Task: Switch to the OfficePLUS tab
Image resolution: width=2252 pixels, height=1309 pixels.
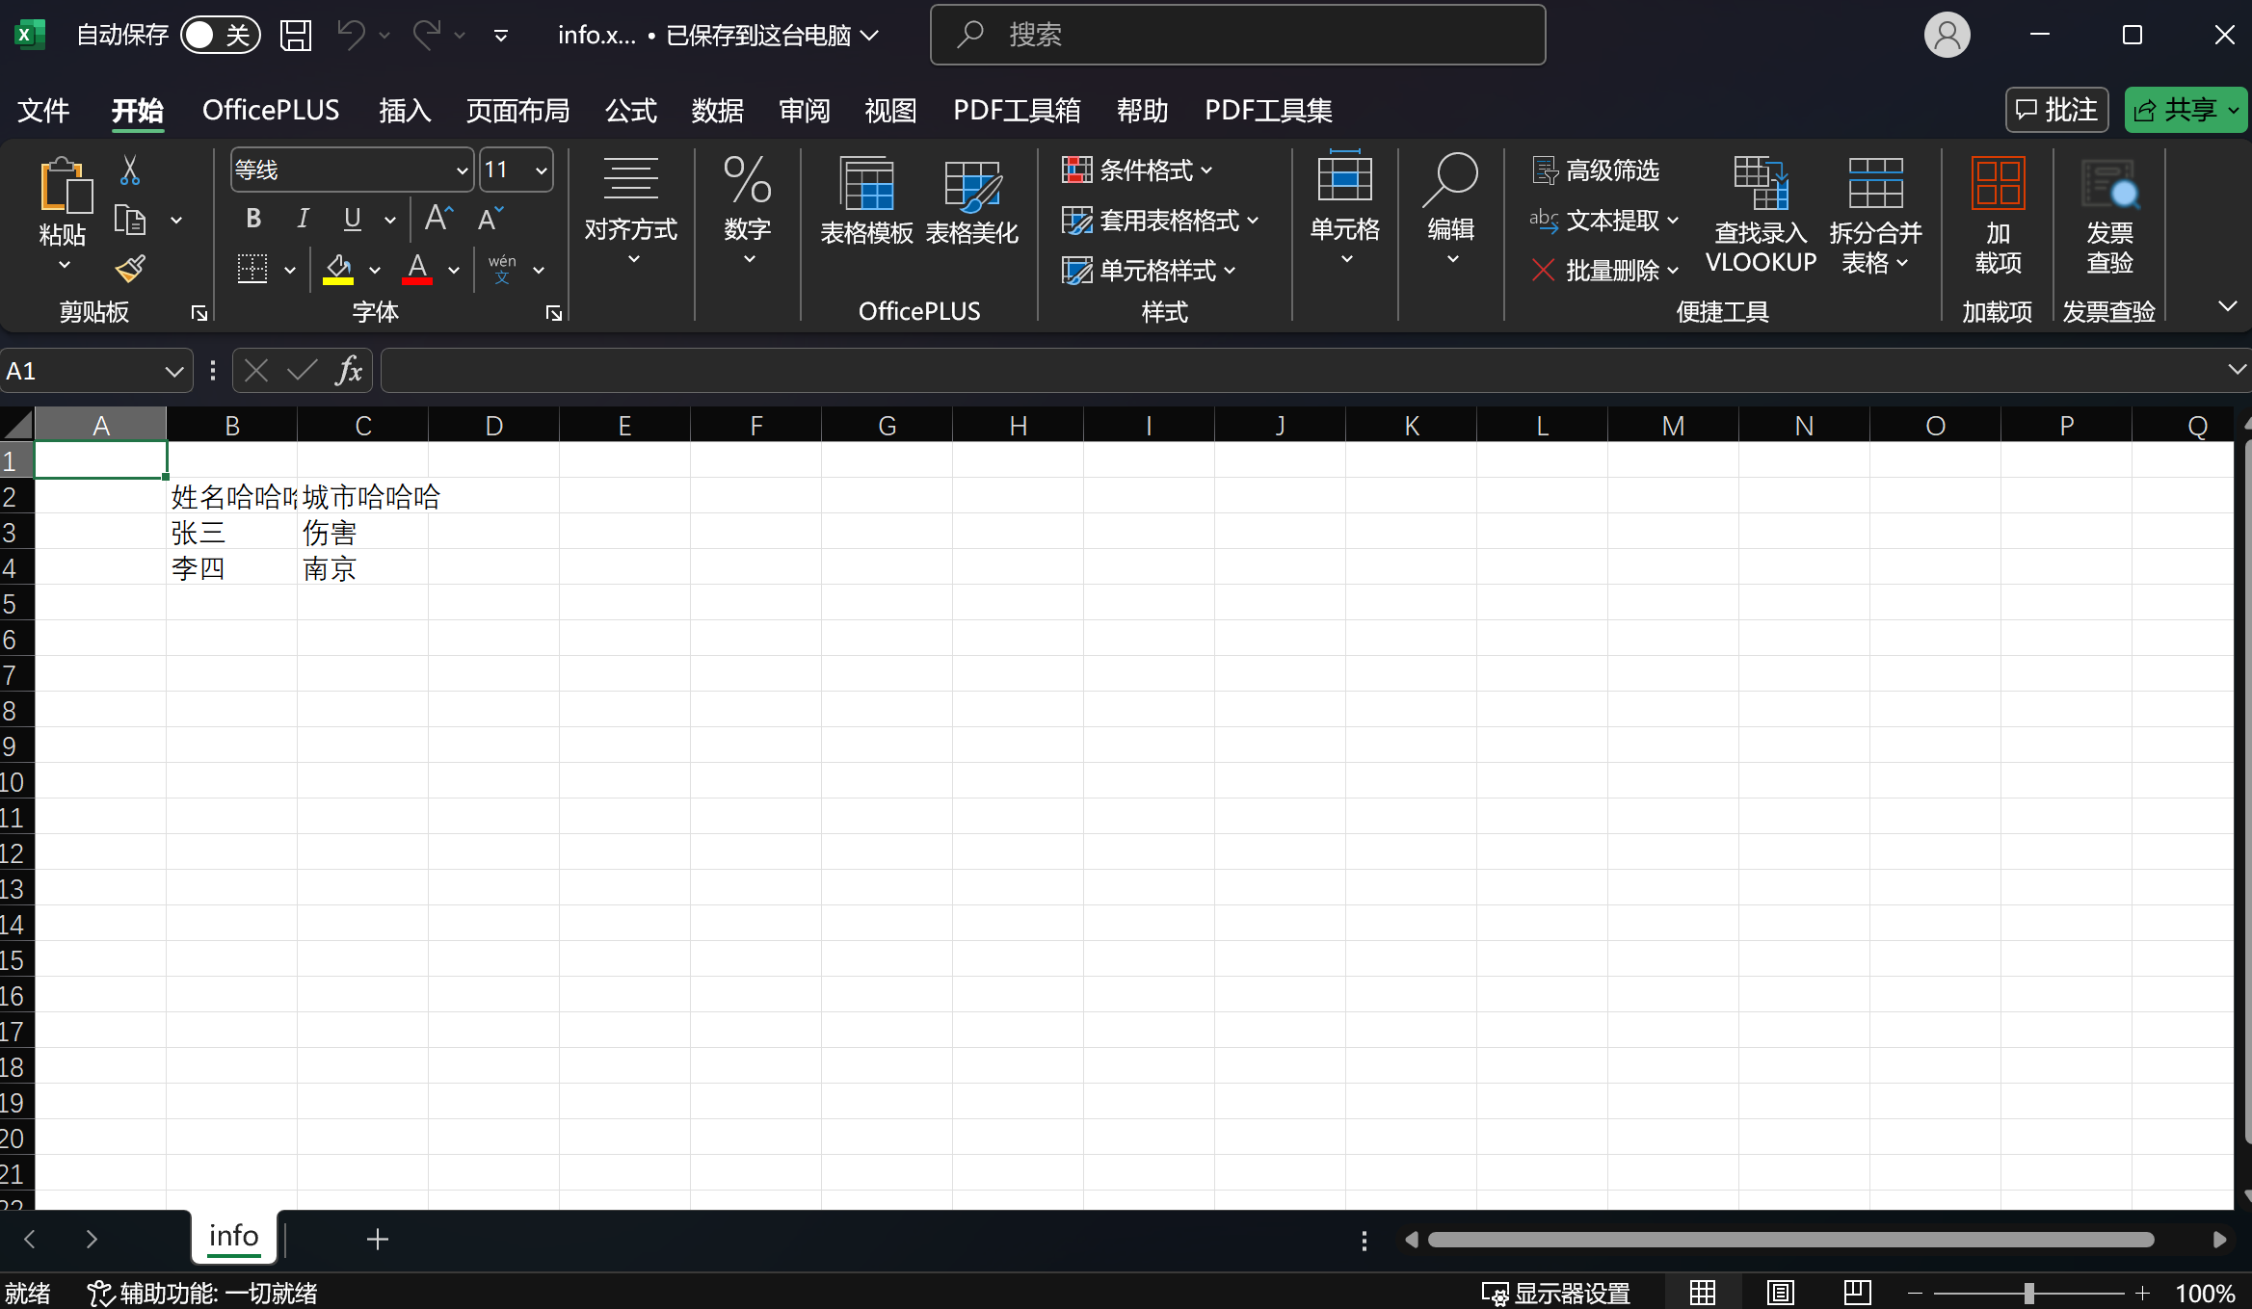Action: coord(271,111)
